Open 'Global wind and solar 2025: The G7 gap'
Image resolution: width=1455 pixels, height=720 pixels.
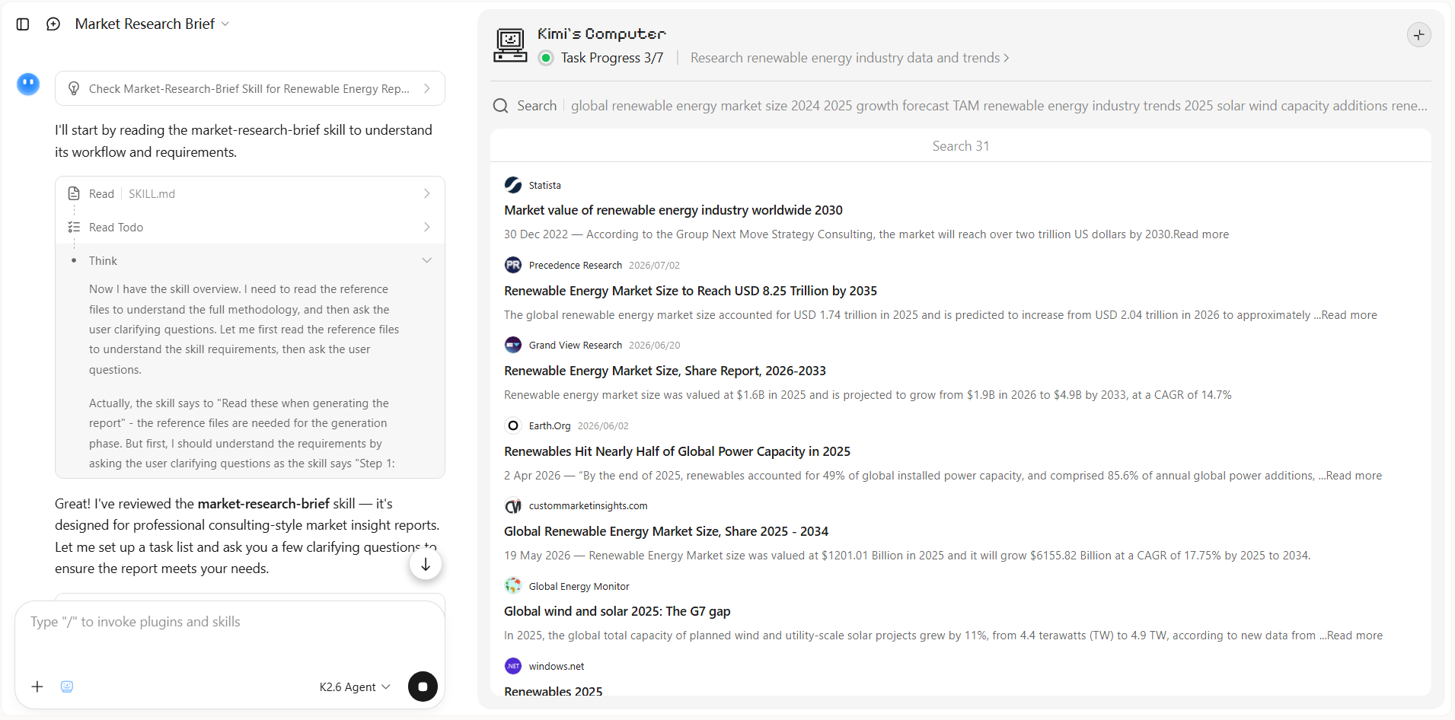[x=617, y=611]
